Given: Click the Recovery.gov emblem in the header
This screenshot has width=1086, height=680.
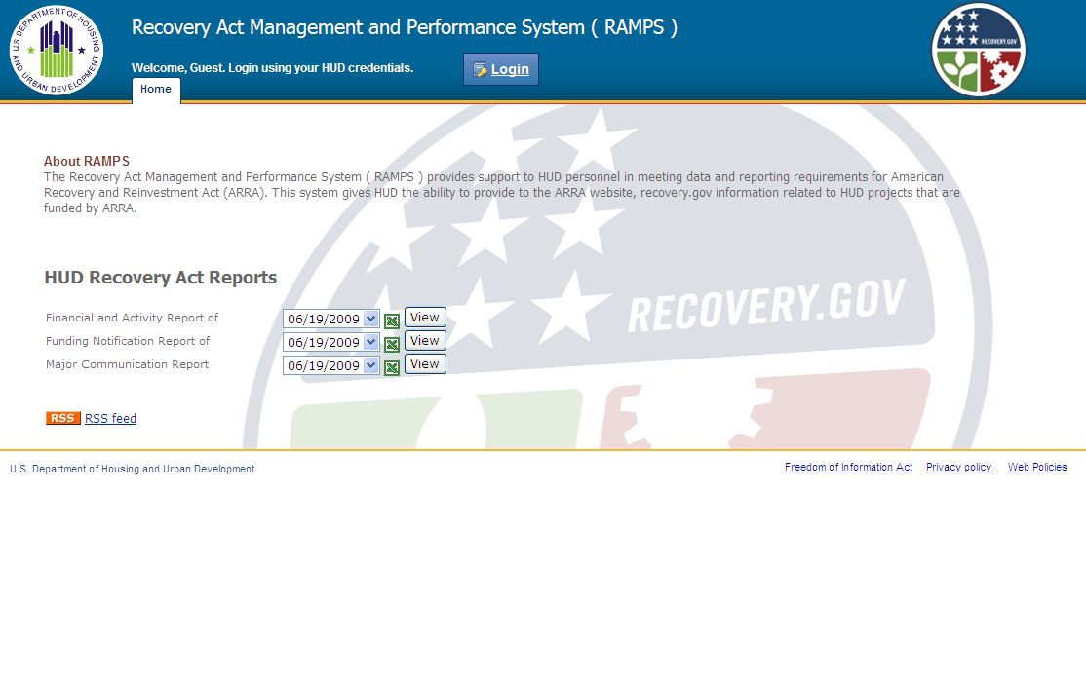Looking at the screenshot, I should pos(979,50).
